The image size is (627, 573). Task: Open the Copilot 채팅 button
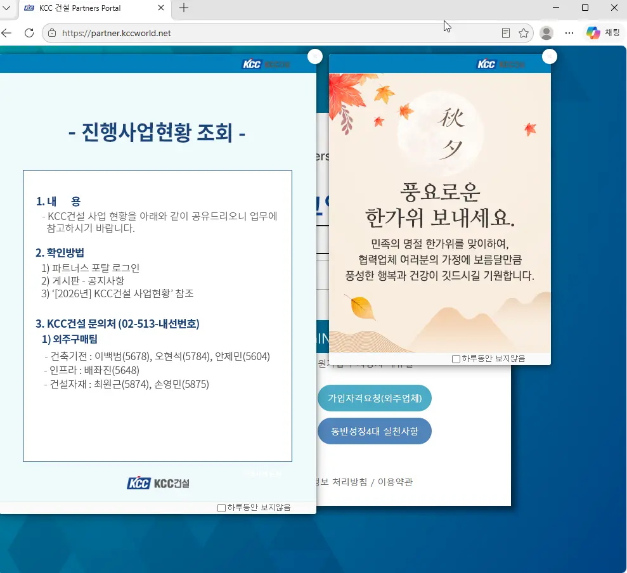pos(603,33)
